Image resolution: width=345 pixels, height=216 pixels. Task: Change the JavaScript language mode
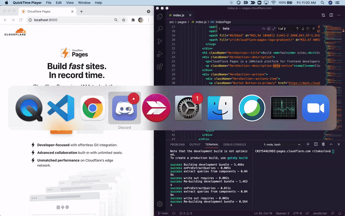point(320,213)
